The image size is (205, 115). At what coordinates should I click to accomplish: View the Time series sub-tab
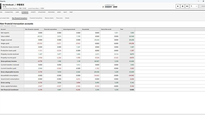point(59,18)
